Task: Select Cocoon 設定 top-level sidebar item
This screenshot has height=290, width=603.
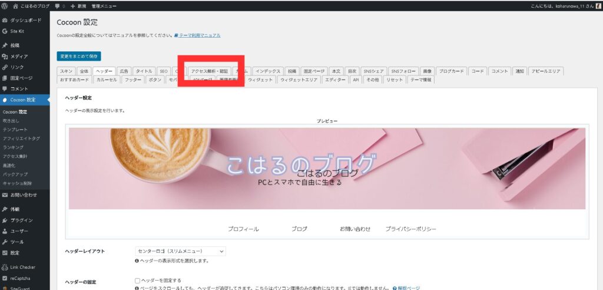Action: [25, 100]
